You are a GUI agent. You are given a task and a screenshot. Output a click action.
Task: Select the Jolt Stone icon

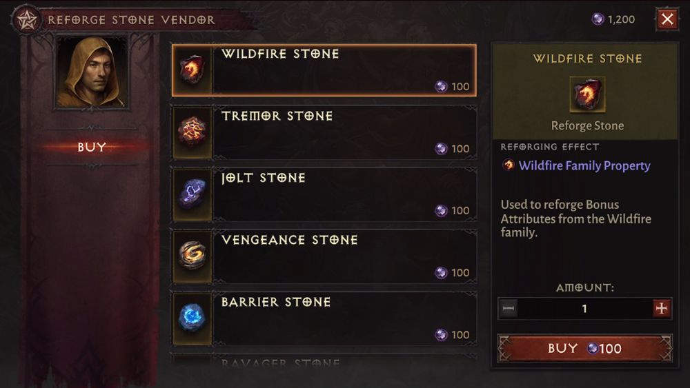192,194
